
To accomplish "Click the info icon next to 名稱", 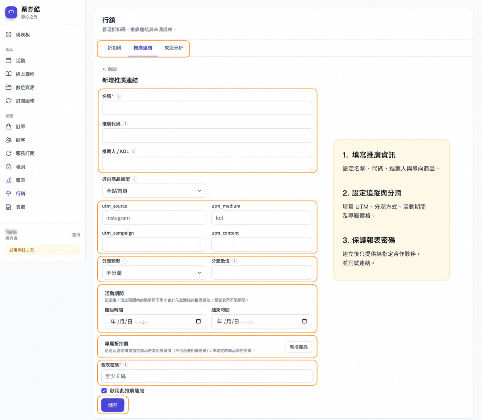I will (x=118, y=96).
